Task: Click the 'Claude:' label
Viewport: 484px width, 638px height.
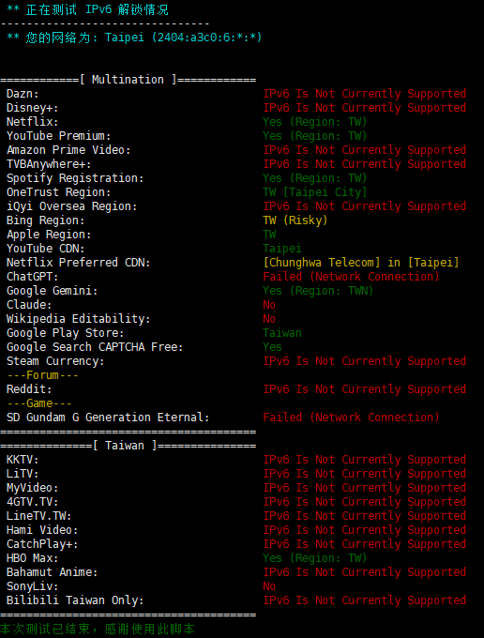Action: tap(29, 305)
